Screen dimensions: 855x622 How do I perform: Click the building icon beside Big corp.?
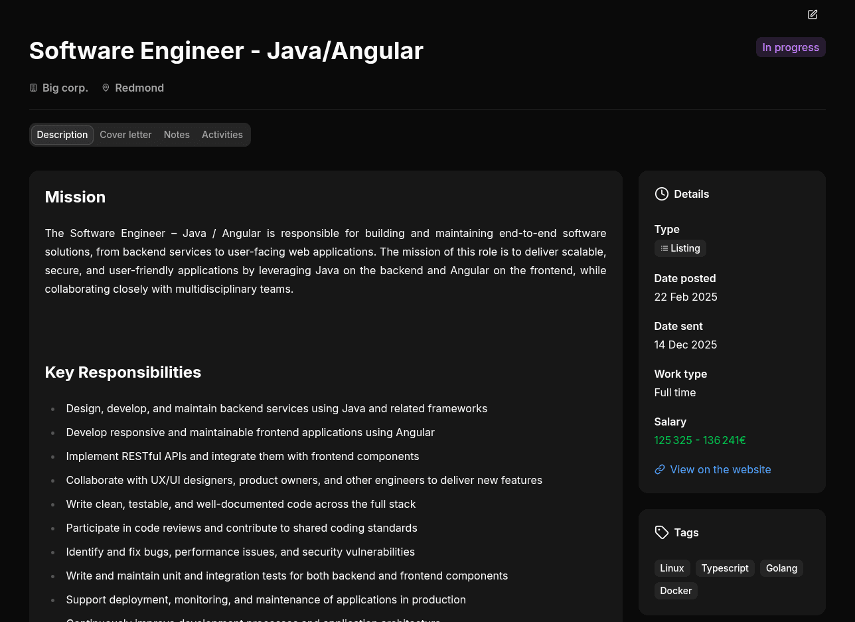pos(33,87)
